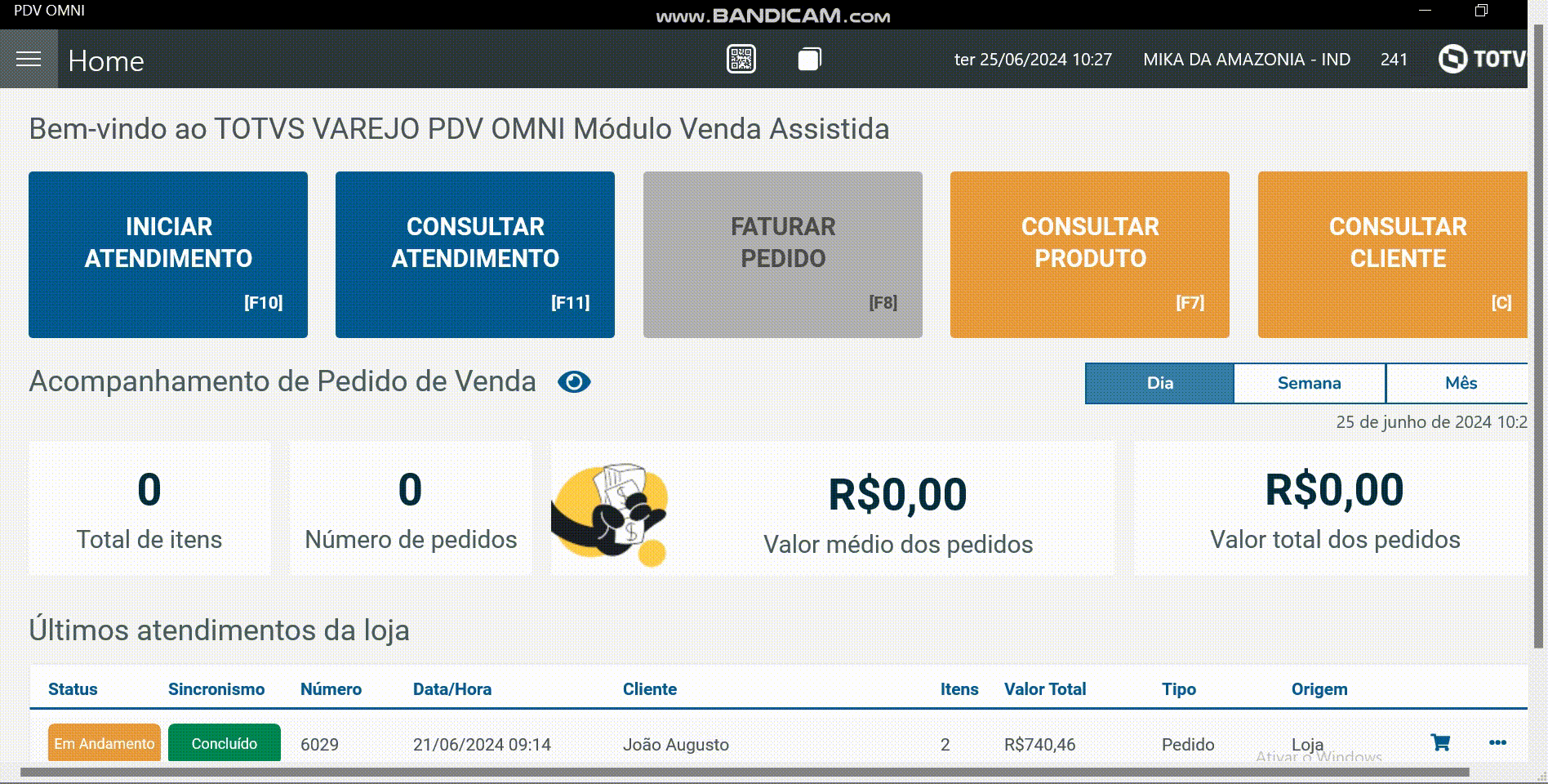
Task: Click order number 6029
Action: (x=319, y=745)
